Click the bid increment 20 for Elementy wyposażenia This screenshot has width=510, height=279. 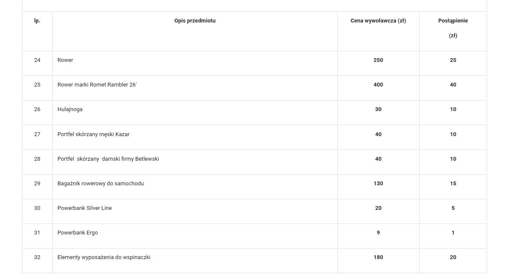pos(453,257)
